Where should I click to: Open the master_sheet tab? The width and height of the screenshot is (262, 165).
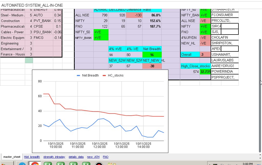point(12,157)
